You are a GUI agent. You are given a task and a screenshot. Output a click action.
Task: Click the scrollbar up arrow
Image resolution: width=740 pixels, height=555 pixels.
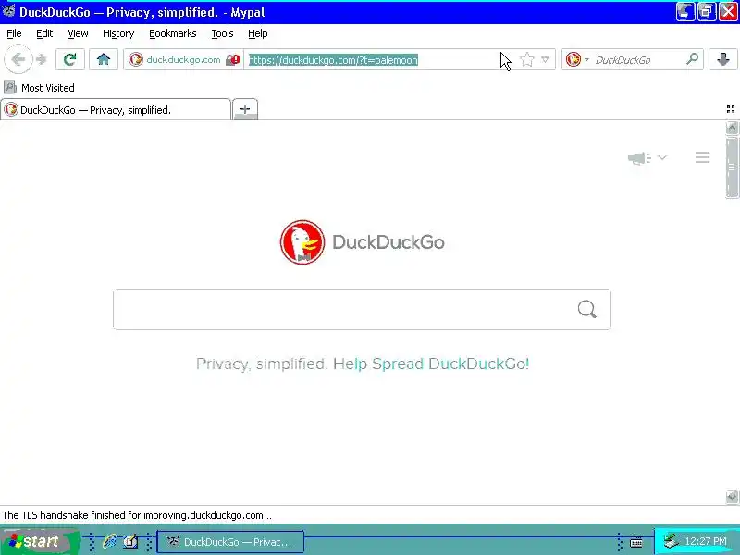pyautogui.click(x=732, y=128)
